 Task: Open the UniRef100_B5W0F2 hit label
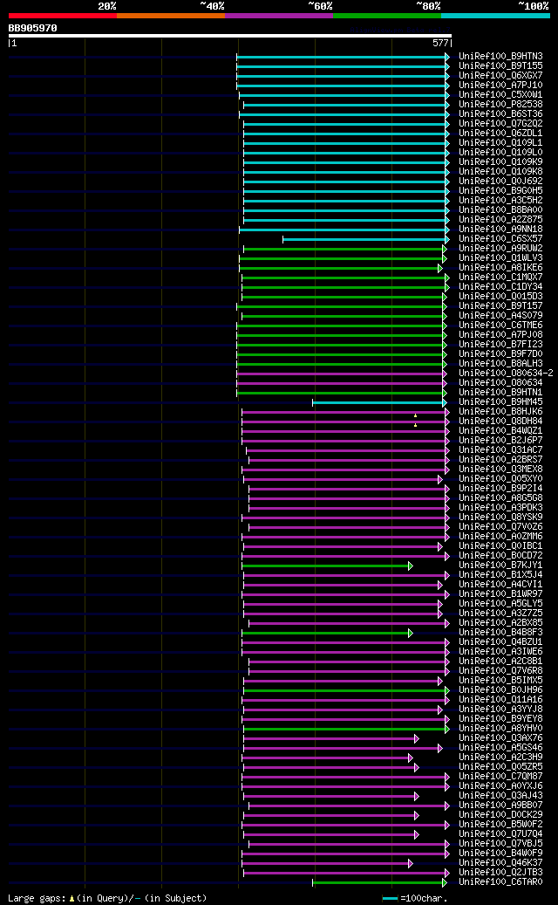pos(500,824)
